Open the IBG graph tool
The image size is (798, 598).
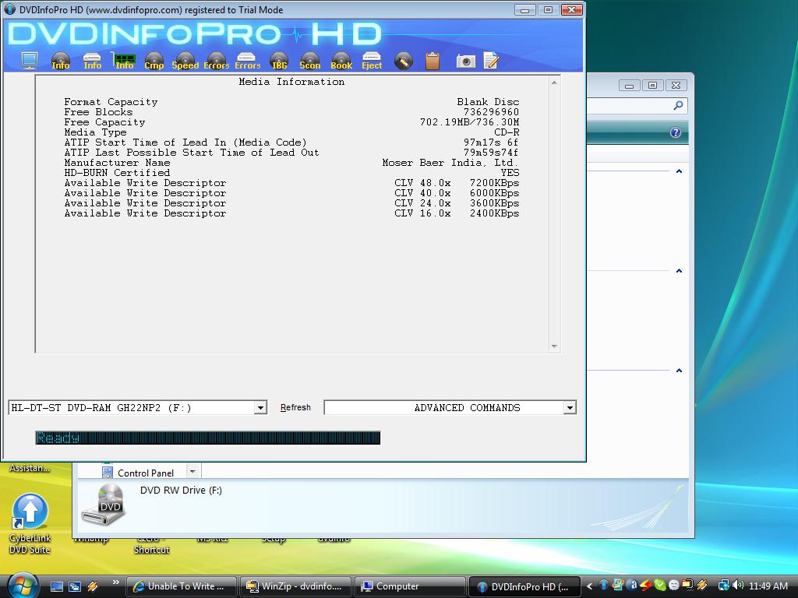click(x=279, y=61)
